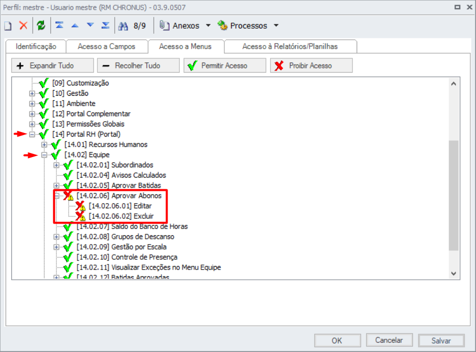Expand the [14.02.01] Subordinados node
Screen dimensions: 476x352
(x=56, y=165)
